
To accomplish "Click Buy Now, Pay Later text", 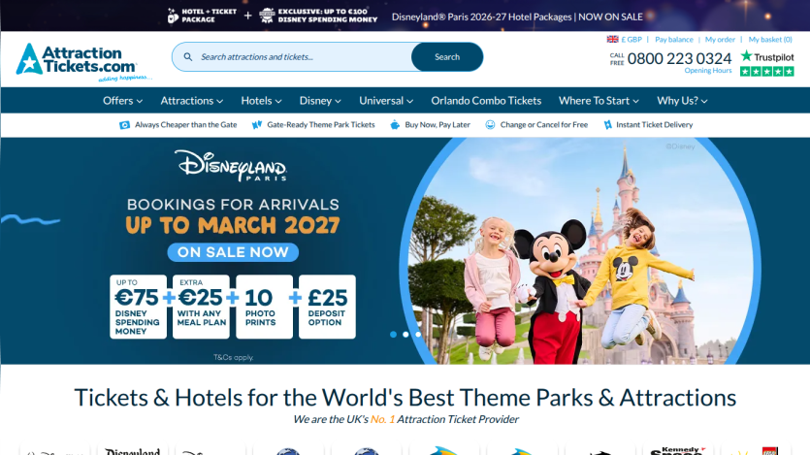I will [437, 125].
